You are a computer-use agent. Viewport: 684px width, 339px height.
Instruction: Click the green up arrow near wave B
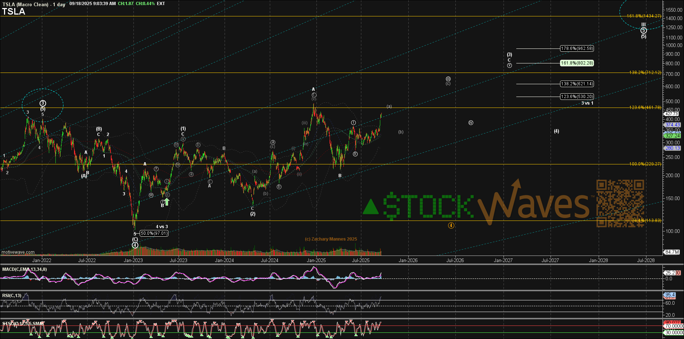[167, 202]
